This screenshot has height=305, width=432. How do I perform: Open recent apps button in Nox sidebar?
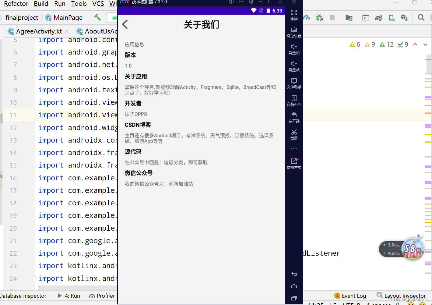[x=294, y=298]
